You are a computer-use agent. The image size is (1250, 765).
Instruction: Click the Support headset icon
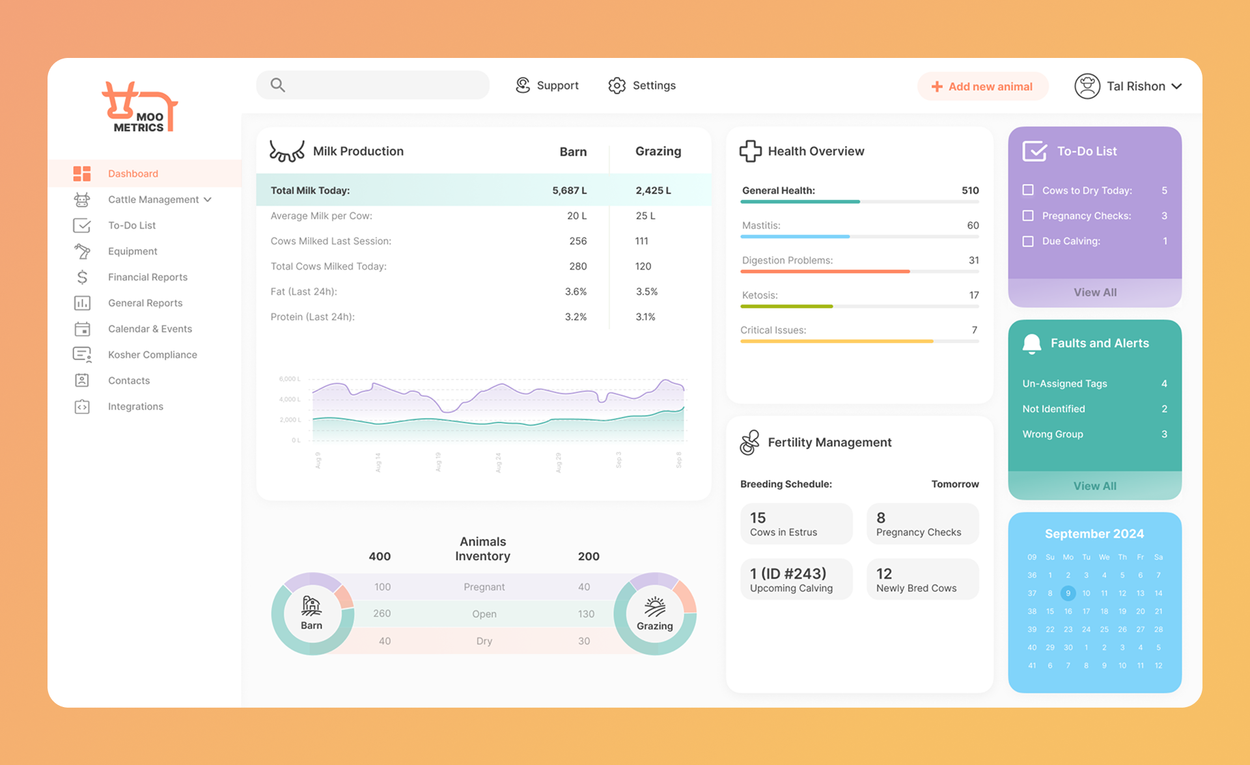pos(523,85)
